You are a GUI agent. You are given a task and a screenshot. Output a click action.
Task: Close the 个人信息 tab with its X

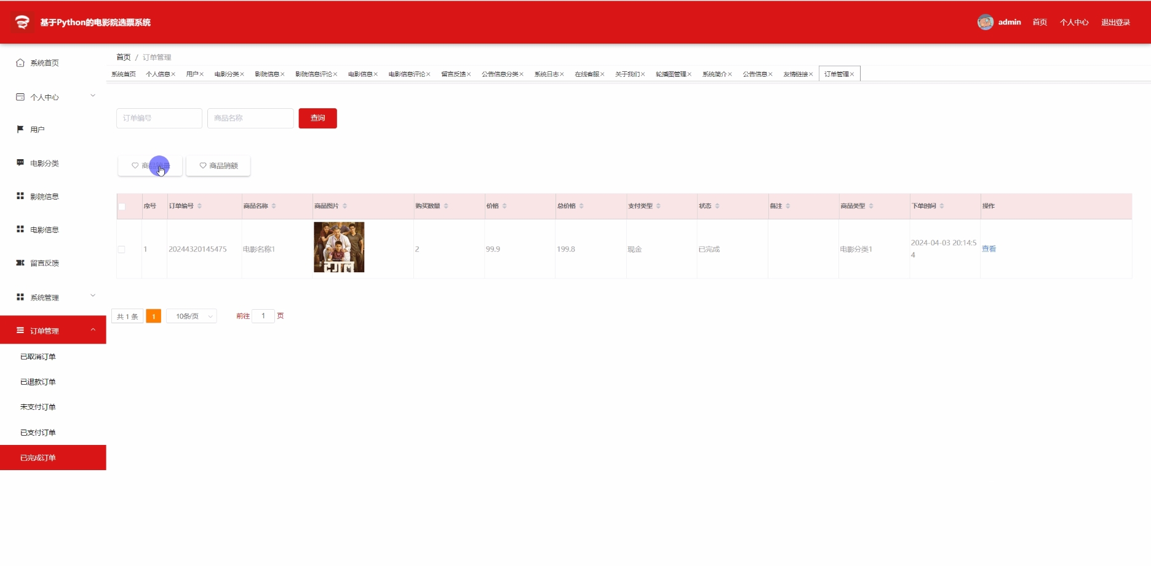[x=173, y=74]
